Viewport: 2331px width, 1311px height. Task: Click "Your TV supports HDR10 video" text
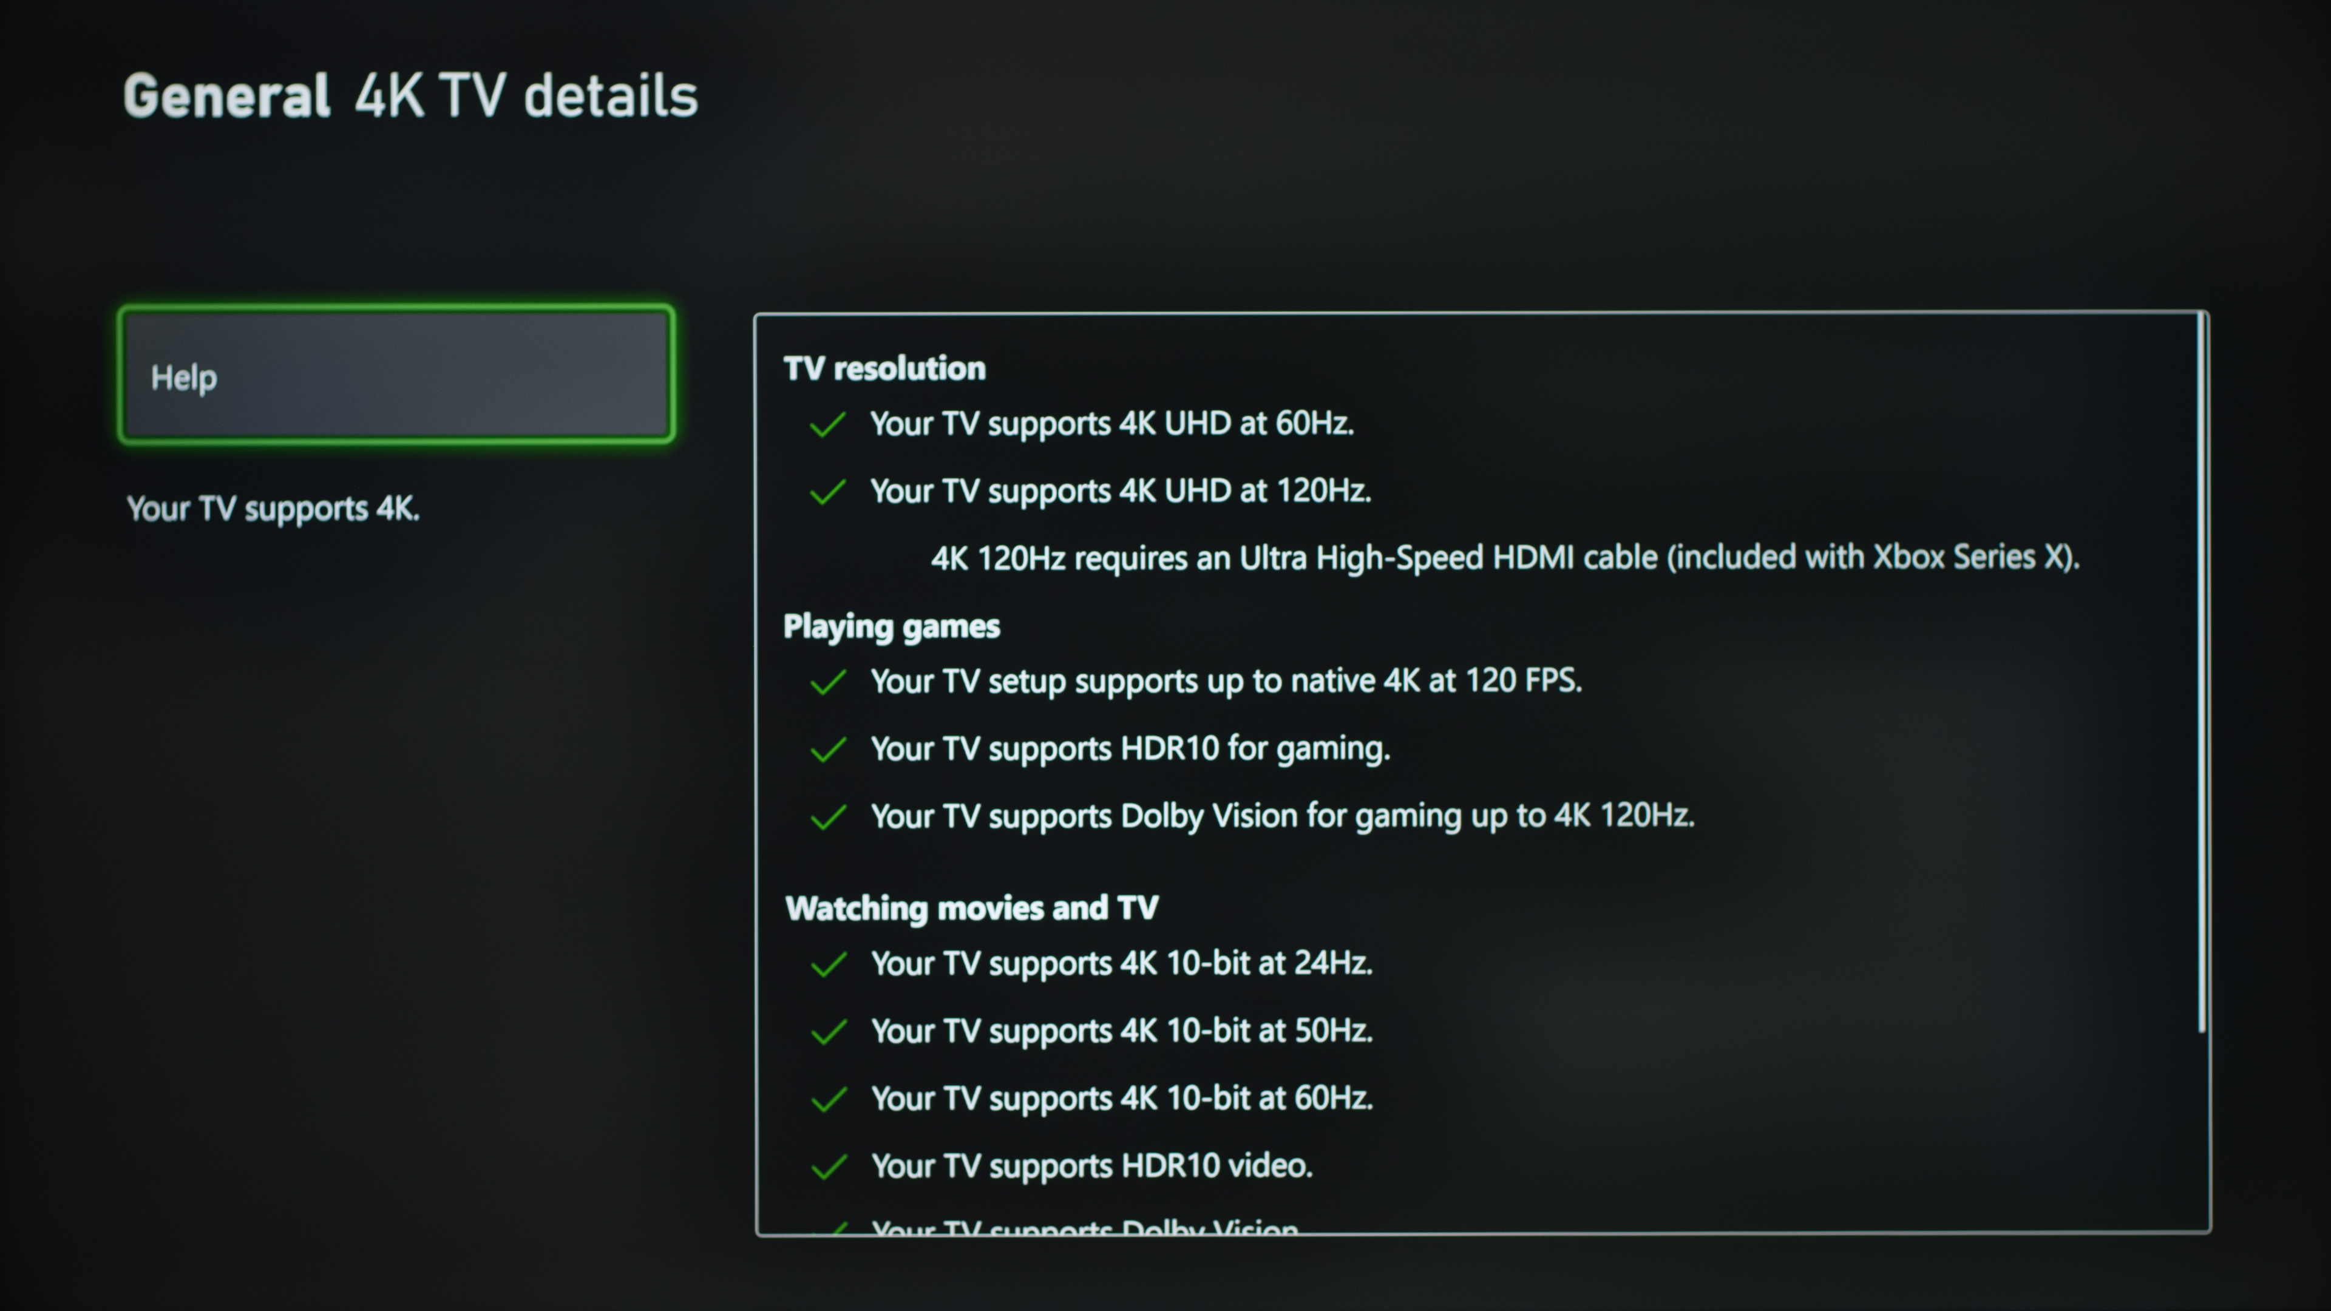click(1091, 1166)
